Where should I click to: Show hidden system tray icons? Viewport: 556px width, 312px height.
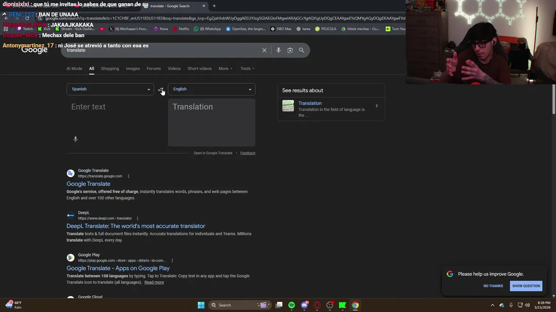[x=493, y=305]
